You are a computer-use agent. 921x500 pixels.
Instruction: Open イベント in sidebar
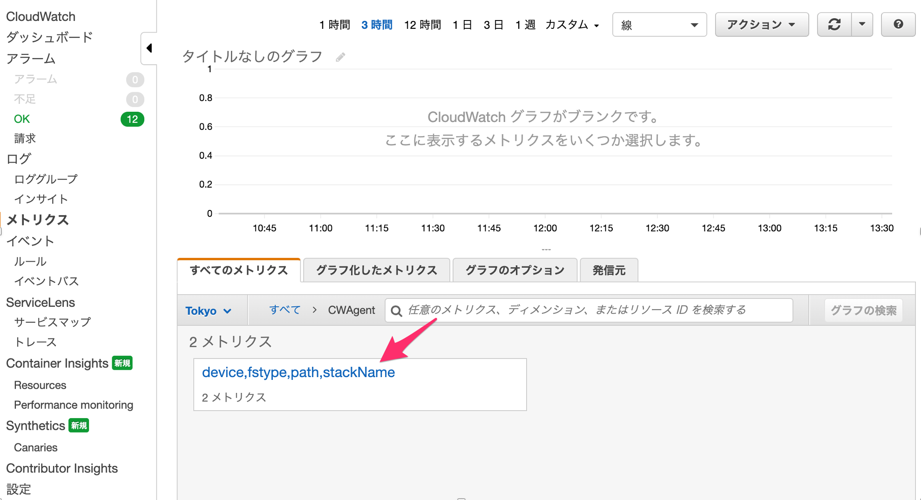pyautogui.click(x=30, y=241)
